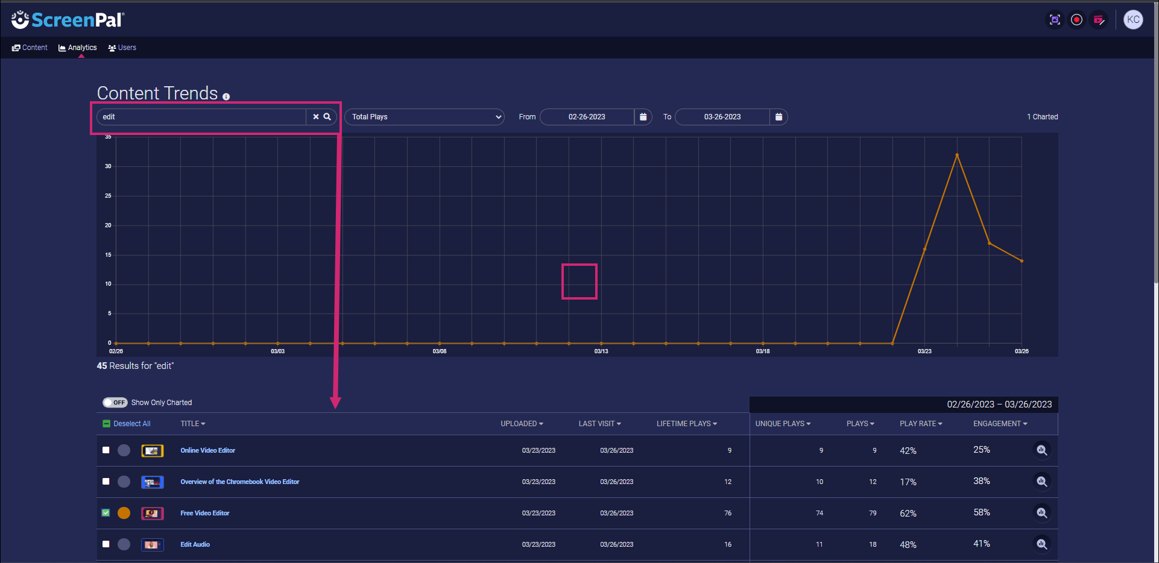Sort by ENGAGEMENT column
Viewport: 1159px width, 563px height.
1000,424
